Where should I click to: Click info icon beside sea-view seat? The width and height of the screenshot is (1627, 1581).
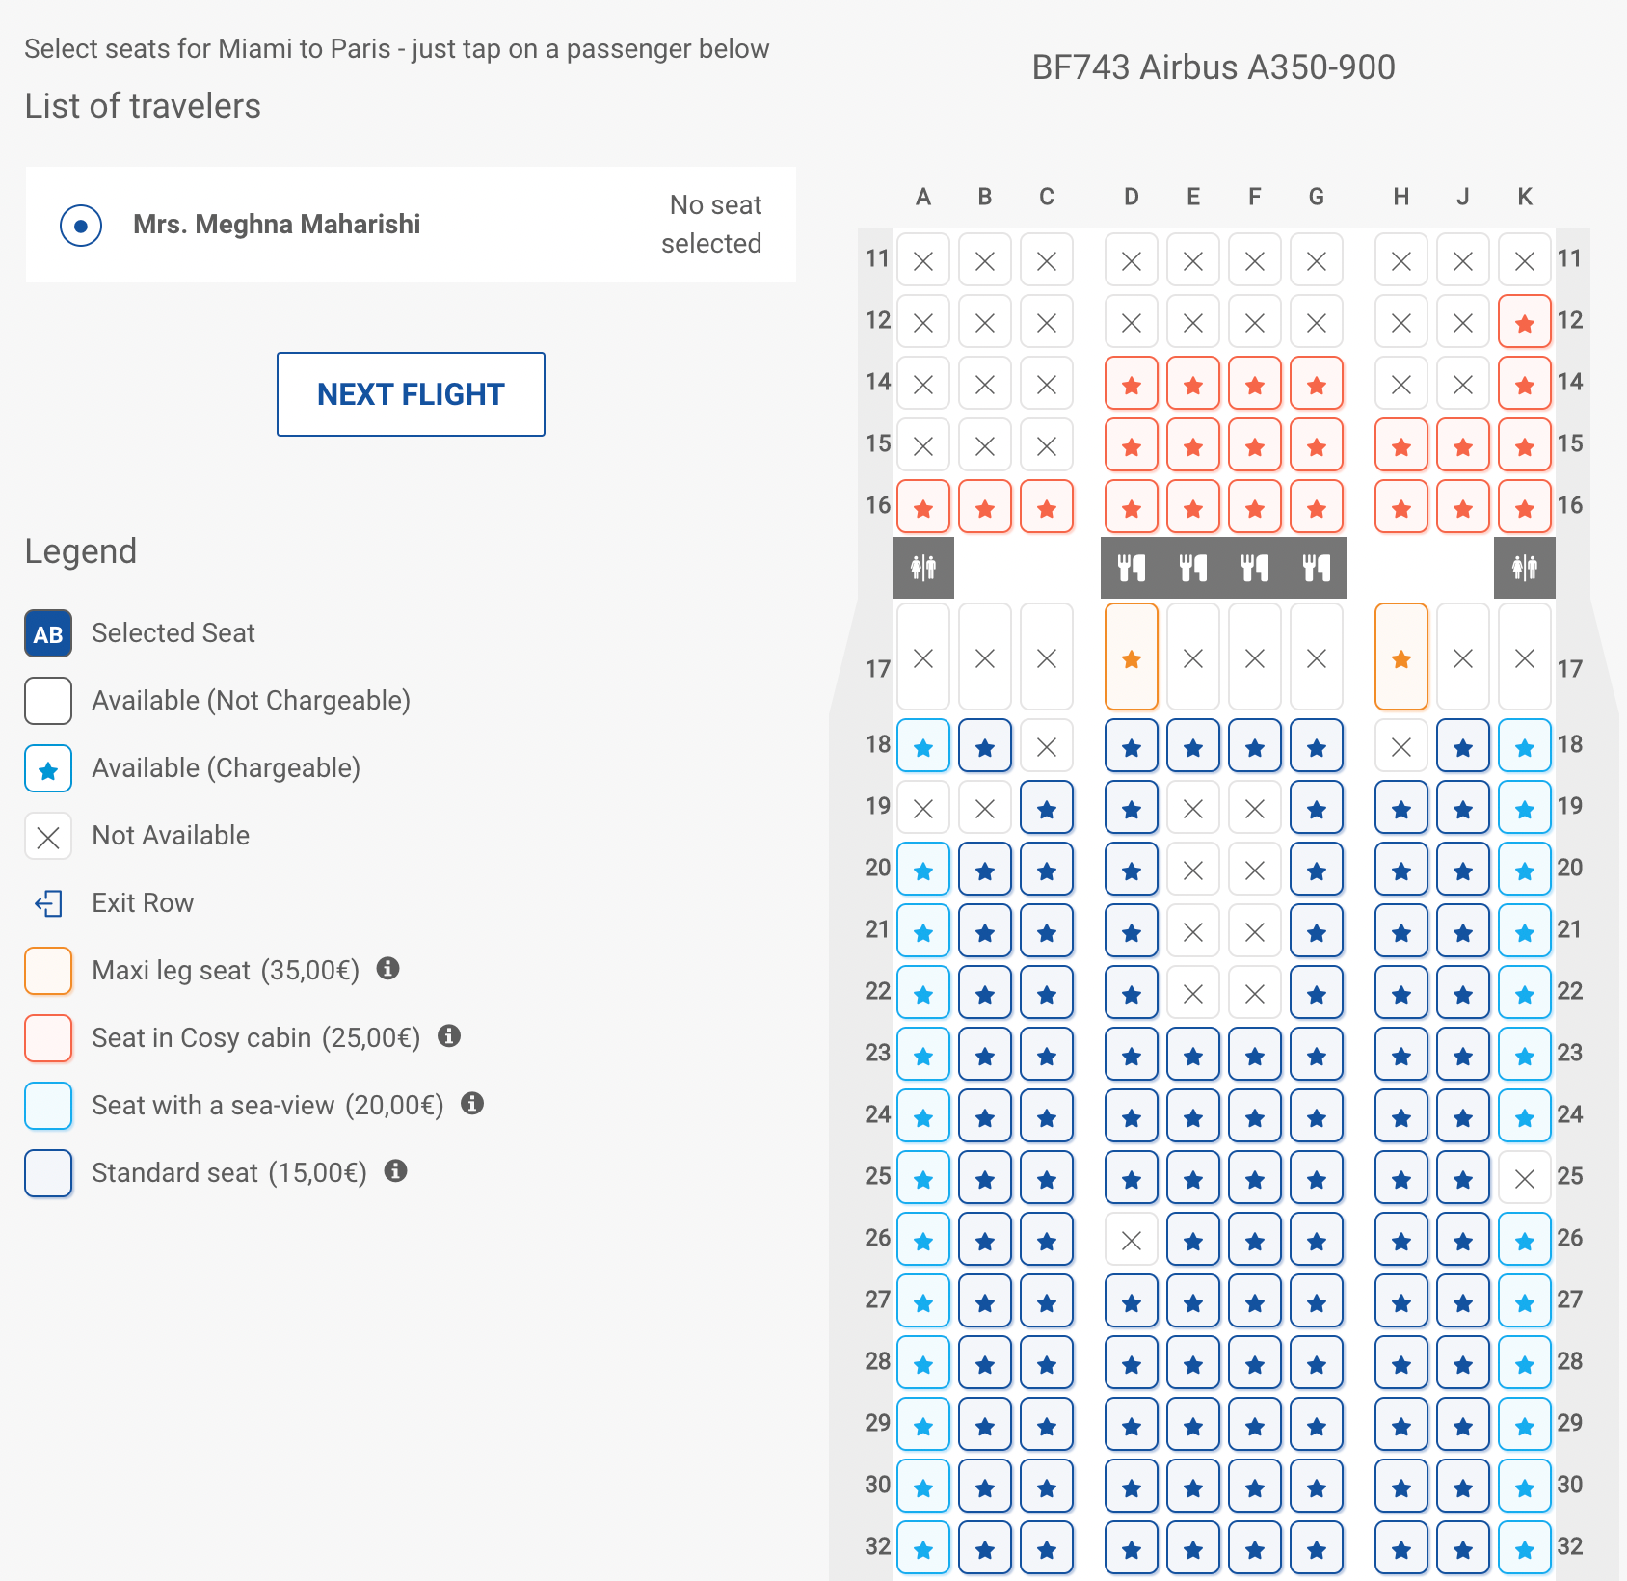pyautogui.click(x=472, y=1104)
